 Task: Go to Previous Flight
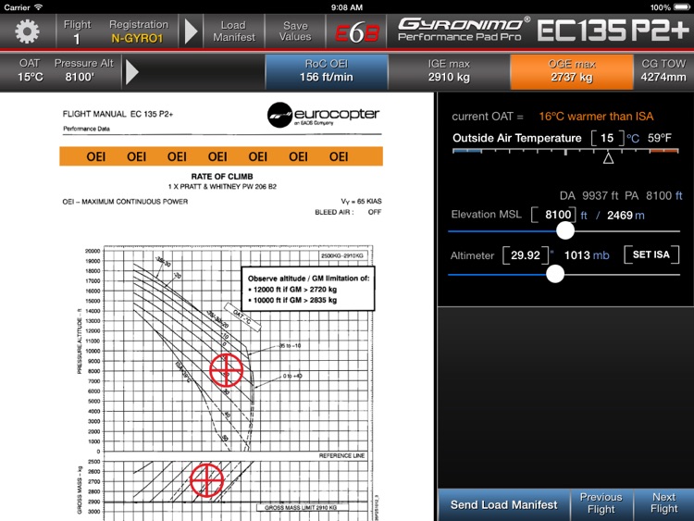pos(601,503)
